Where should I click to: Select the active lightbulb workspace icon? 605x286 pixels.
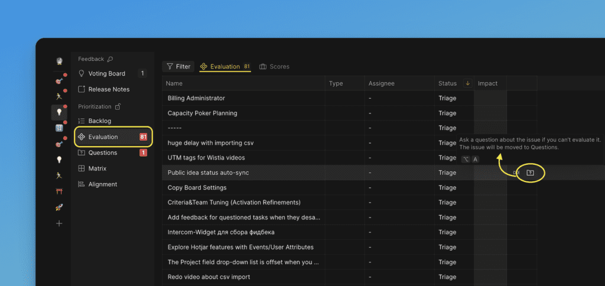59,112
